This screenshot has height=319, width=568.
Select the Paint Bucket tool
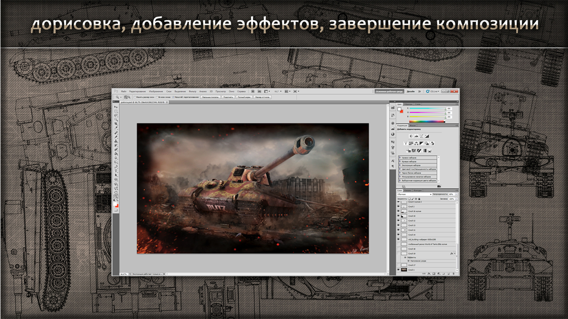click(116, 153)
